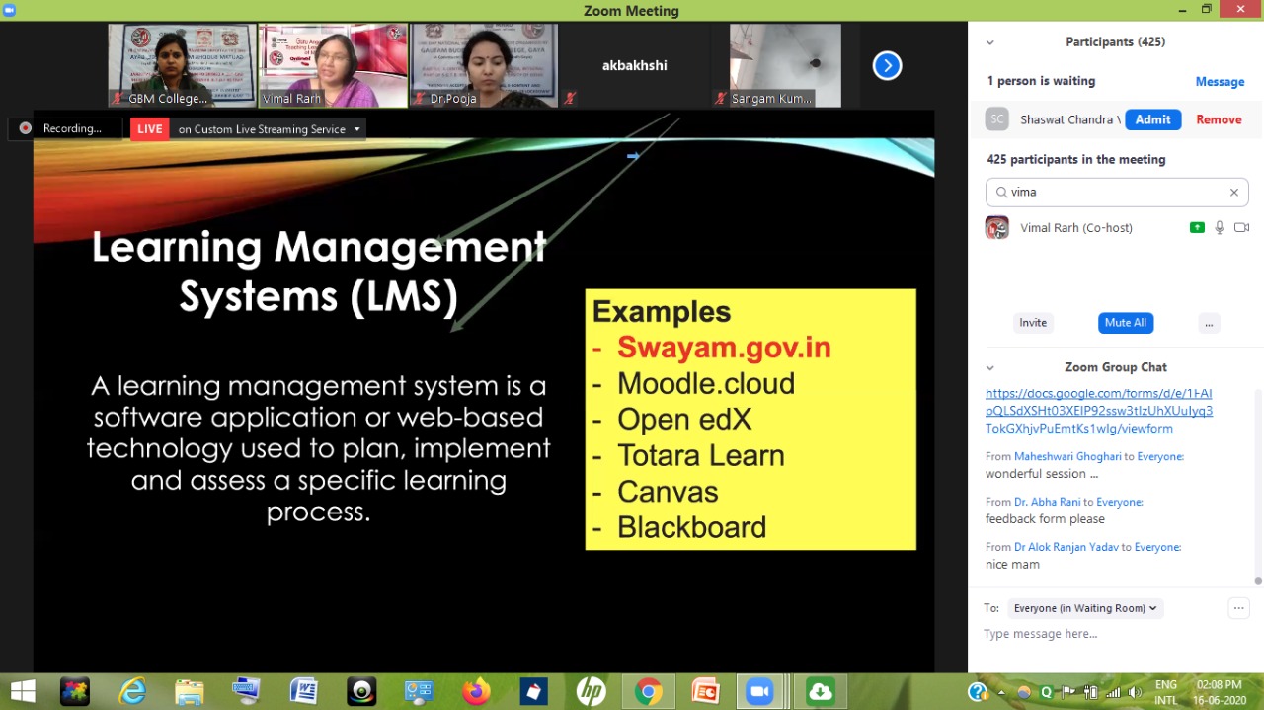This screenshot has height=710, width=1264.
Task: Collapse the Zoom Group Chat section
Action: pyautogui.click(x=989, y=366)
